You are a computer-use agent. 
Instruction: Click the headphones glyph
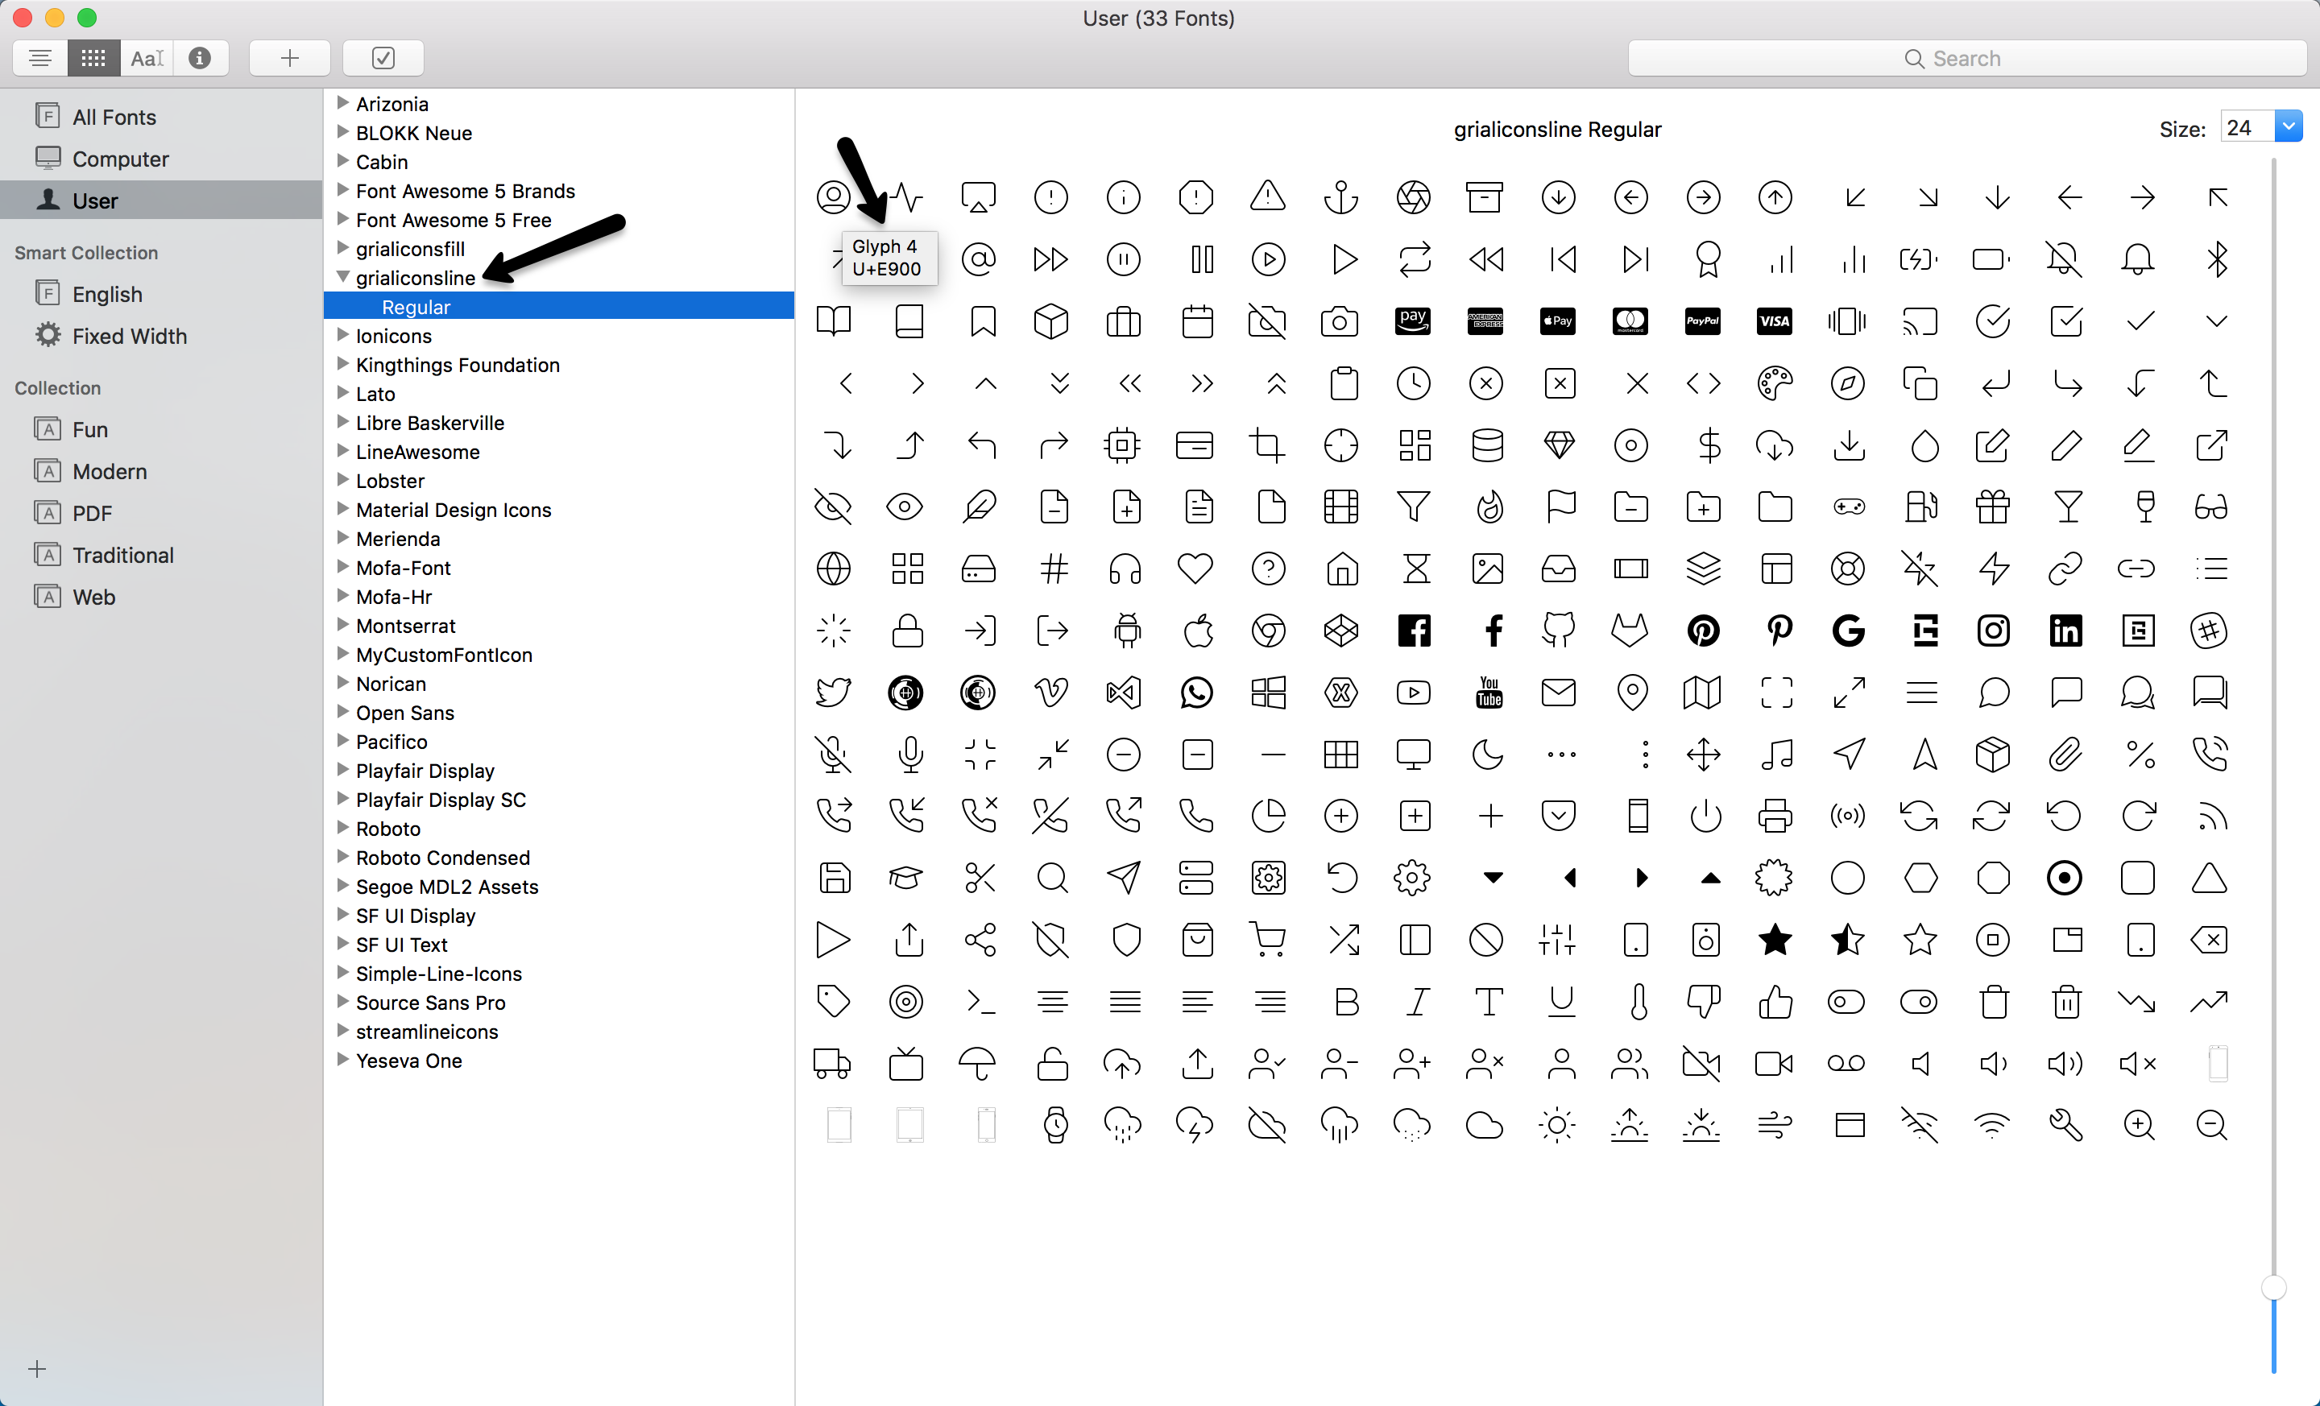pos(1125,569)
